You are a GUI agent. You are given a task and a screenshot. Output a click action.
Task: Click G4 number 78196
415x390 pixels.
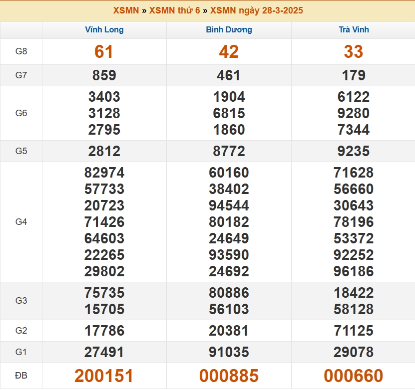[354, 222]
